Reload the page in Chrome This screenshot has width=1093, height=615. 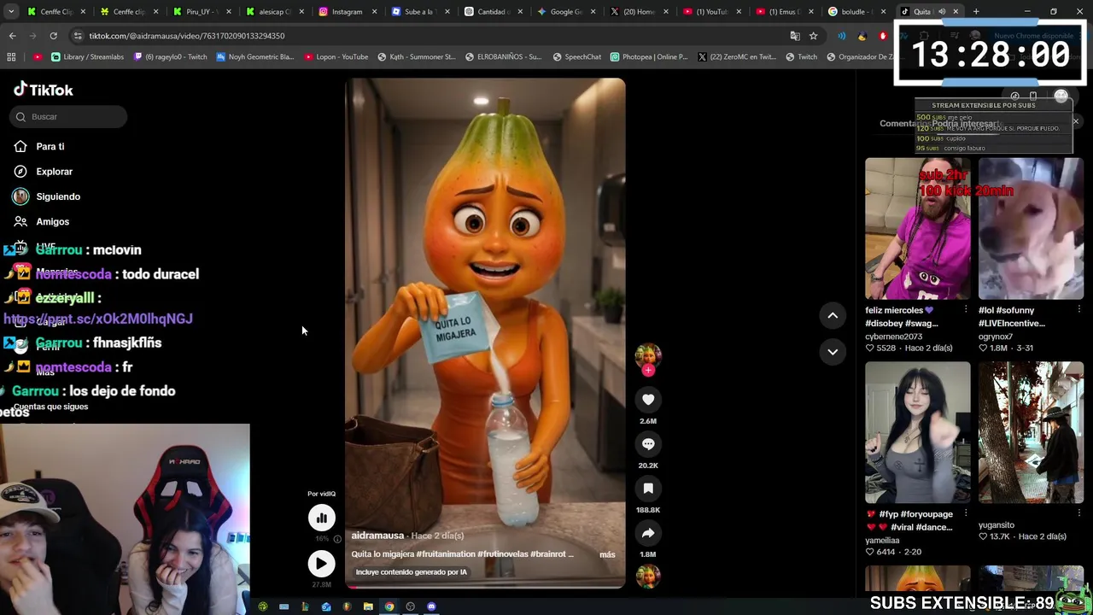(53, 36)
